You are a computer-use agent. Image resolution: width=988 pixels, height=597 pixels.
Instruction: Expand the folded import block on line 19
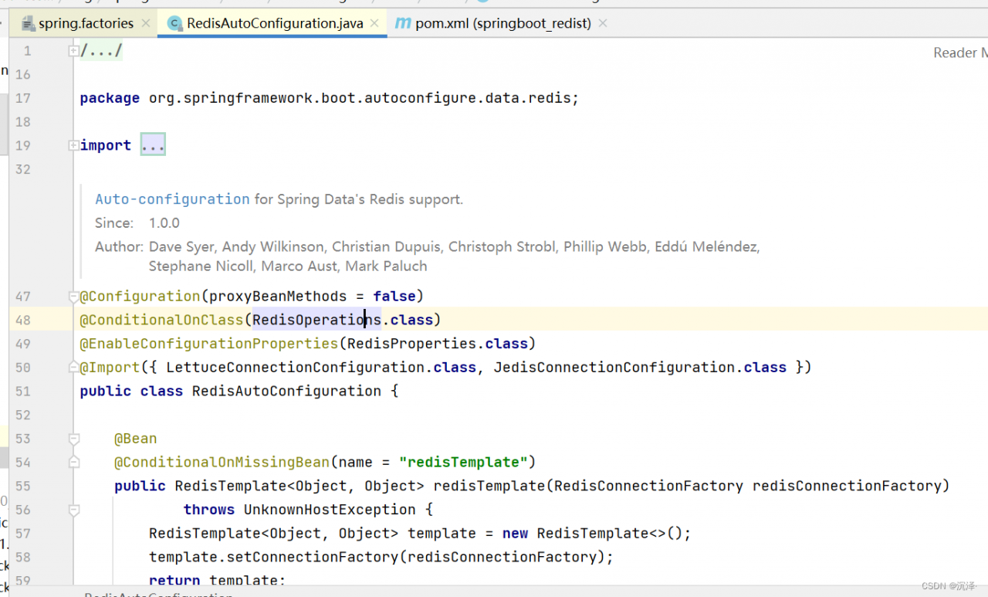(x=73, y=145)
